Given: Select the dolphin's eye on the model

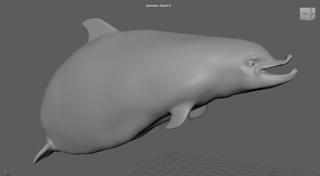Looking at the screenshot, I should [250, 65].
